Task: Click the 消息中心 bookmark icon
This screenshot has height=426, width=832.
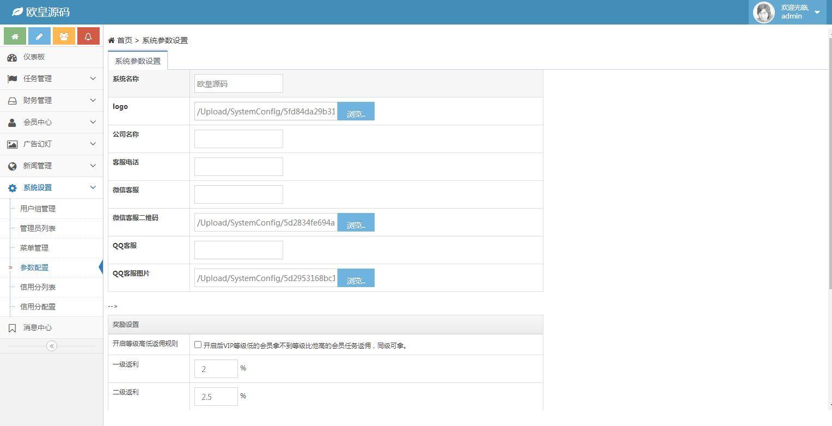Action: click(x=12, y=328)
